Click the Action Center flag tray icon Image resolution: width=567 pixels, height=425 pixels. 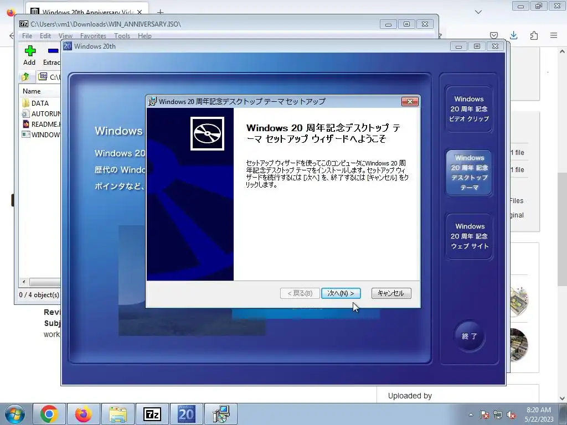coord(484,414)
